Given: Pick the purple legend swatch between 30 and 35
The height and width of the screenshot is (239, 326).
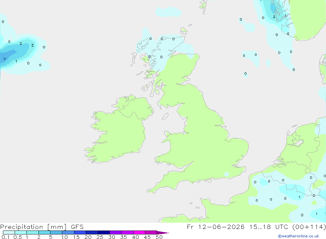Looking at the screenshot, I should tap(115, 232).
